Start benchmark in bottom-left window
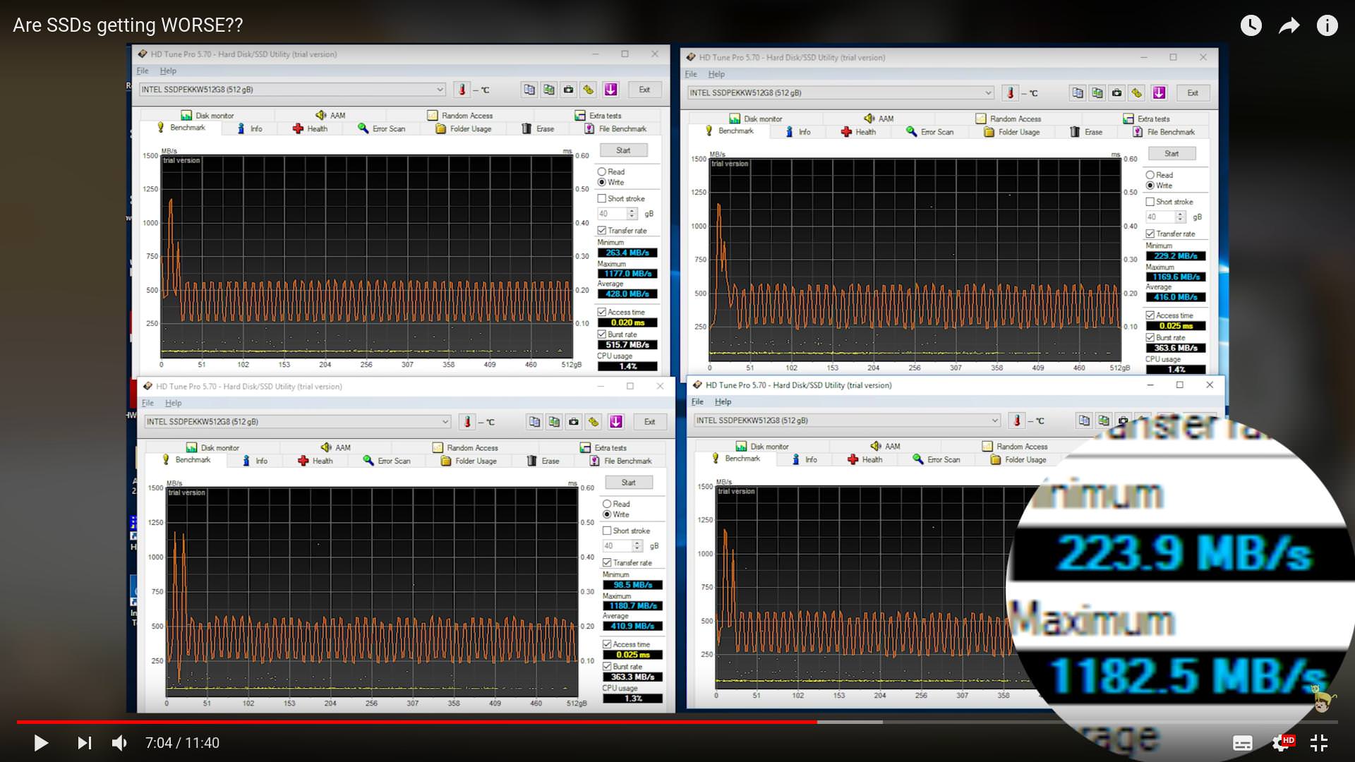 click(x=629, y=483)
